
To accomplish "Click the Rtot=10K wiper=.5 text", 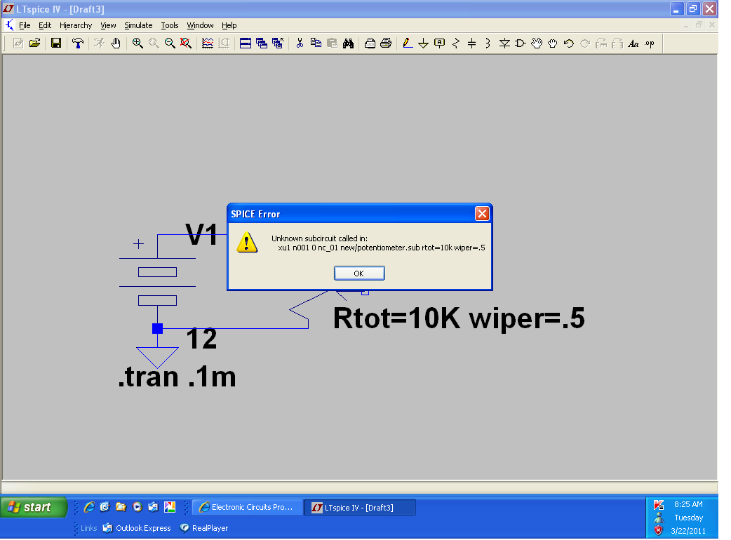I will [x=459, y=318].
